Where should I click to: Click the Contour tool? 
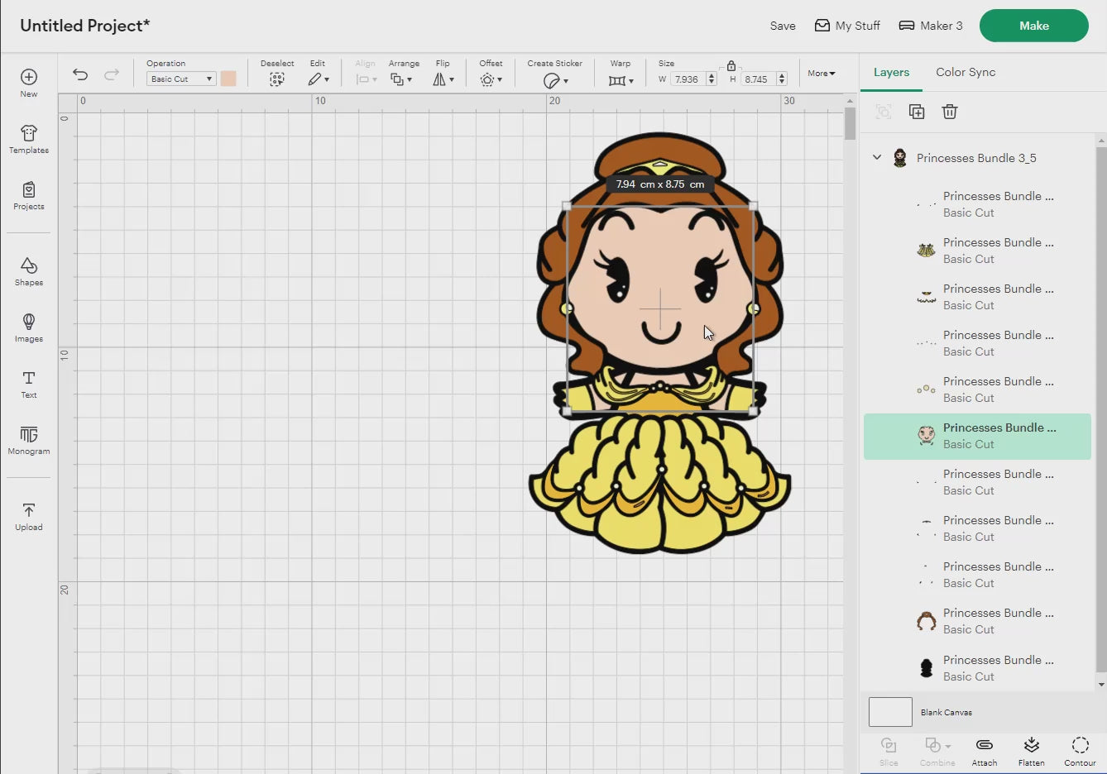point(1080,752)
